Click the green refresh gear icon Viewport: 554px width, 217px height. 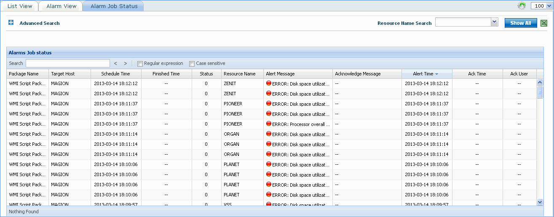[522, 6]
